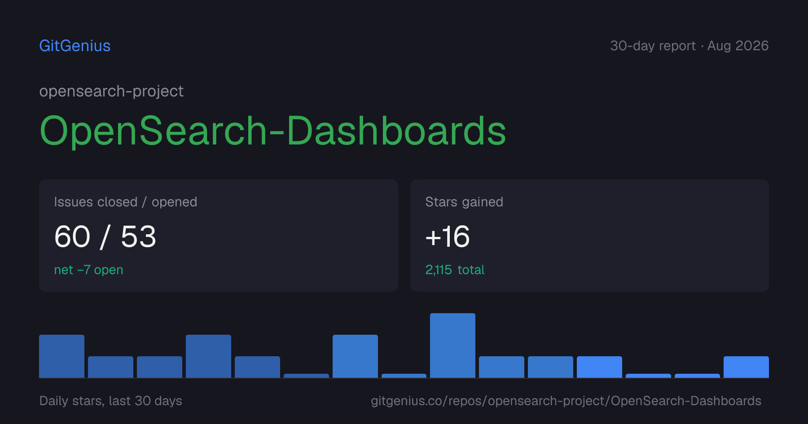Viewport: 808px width, 424px height.
Task: Click the "+16" stars value
Action: [x=448, y=236]
